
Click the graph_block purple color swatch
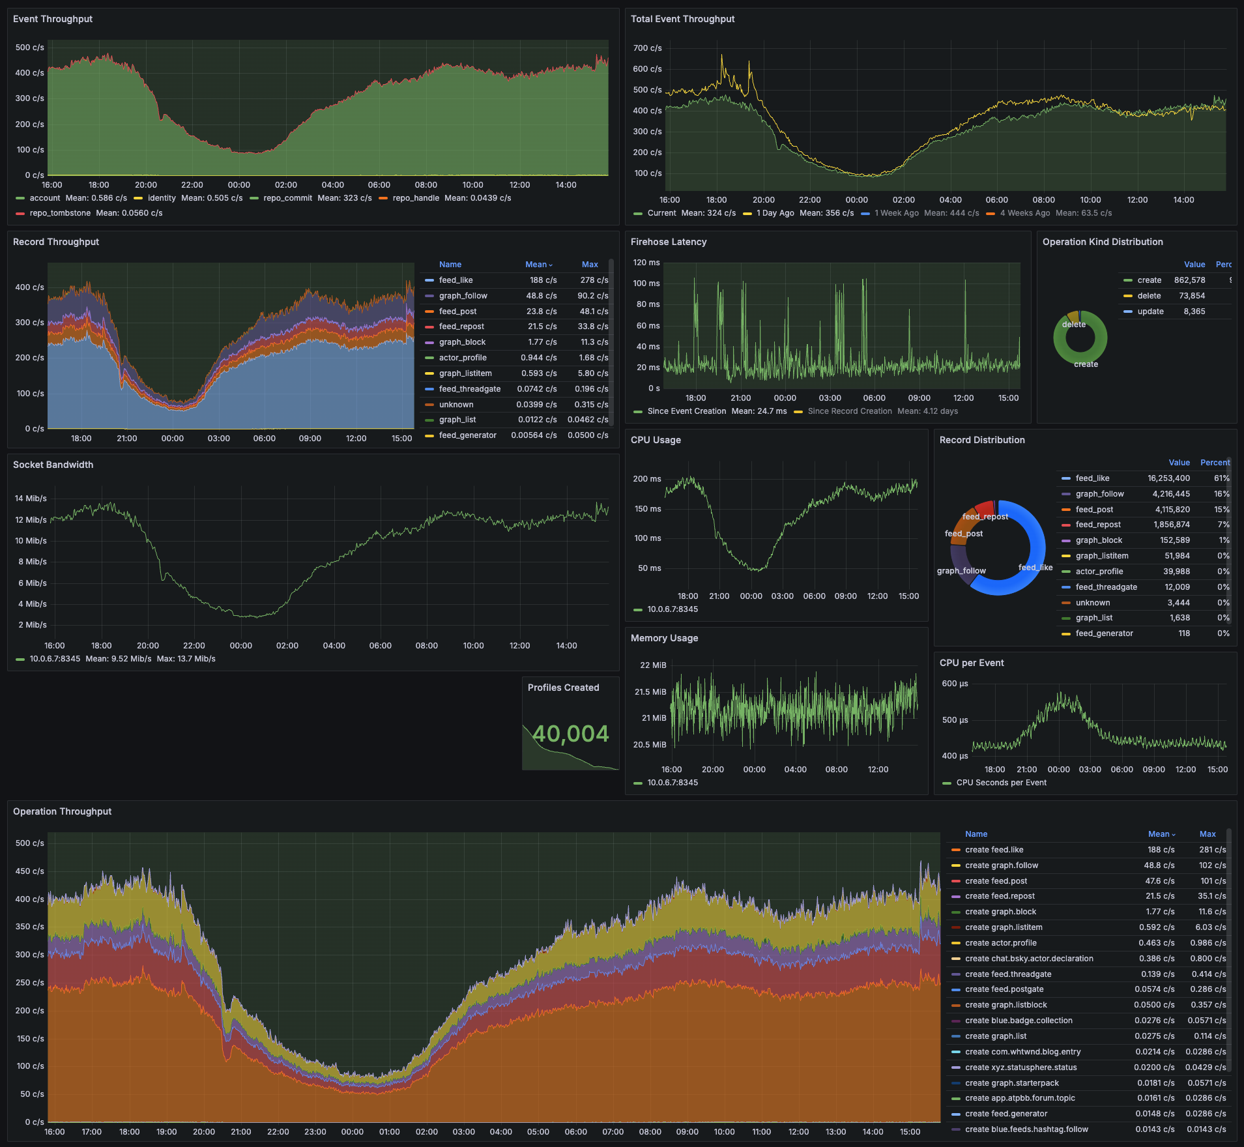(x=429, y=341)
